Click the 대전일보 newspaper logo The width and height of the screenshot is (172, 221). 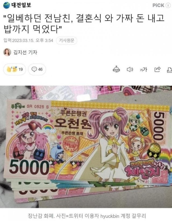point(17,5)
